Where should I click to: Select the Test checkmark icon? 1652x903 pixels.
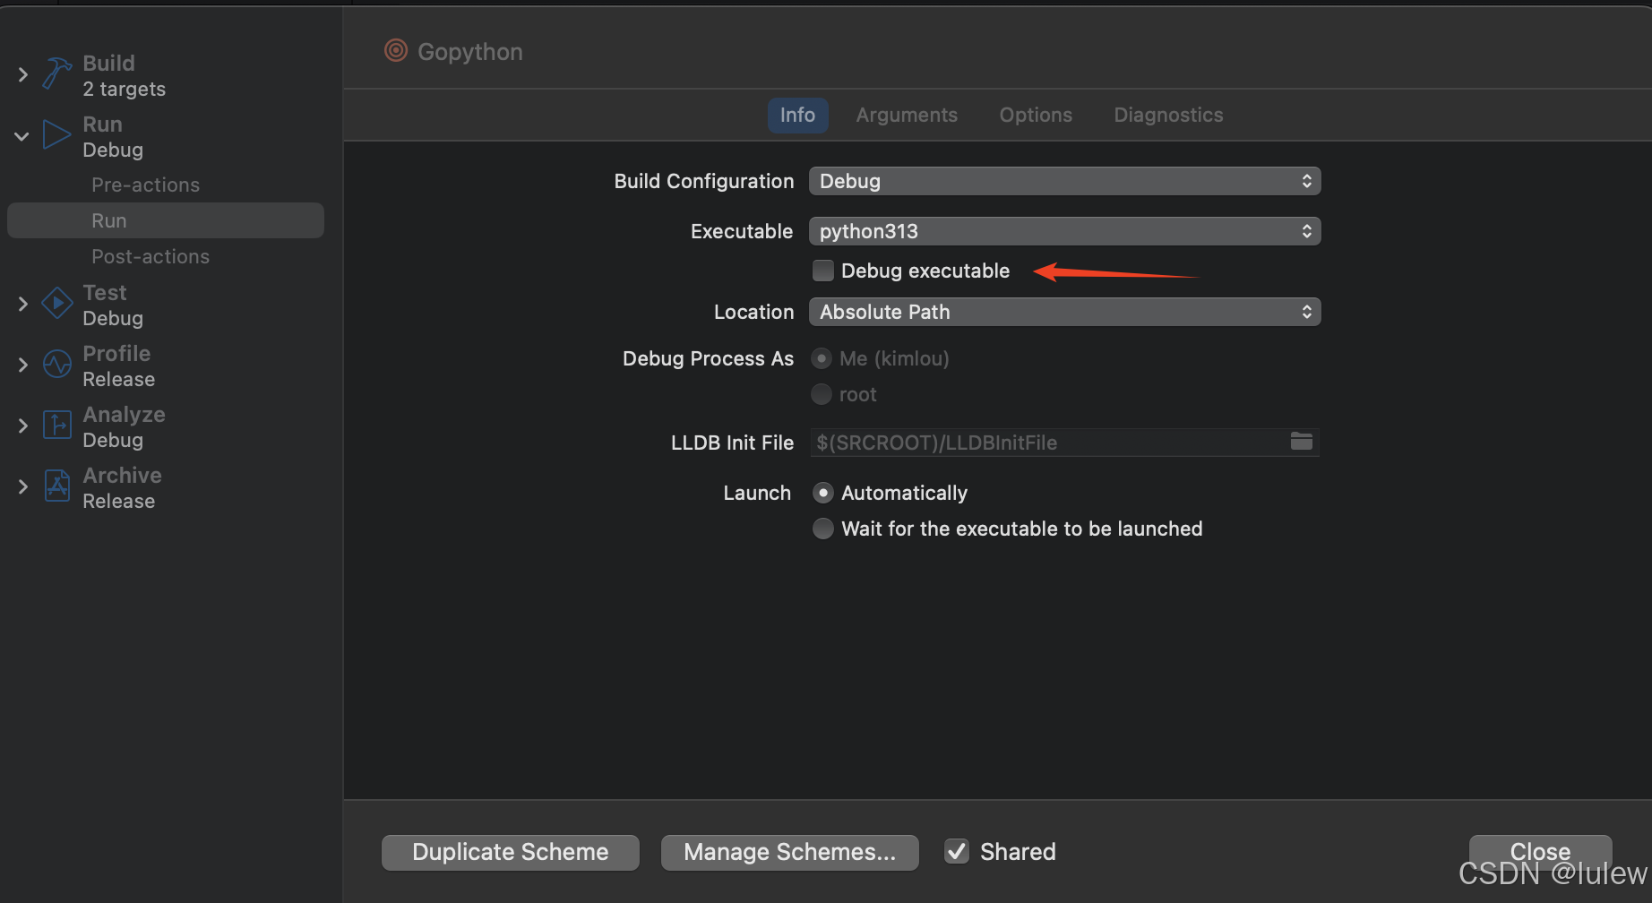pos(56,303)
